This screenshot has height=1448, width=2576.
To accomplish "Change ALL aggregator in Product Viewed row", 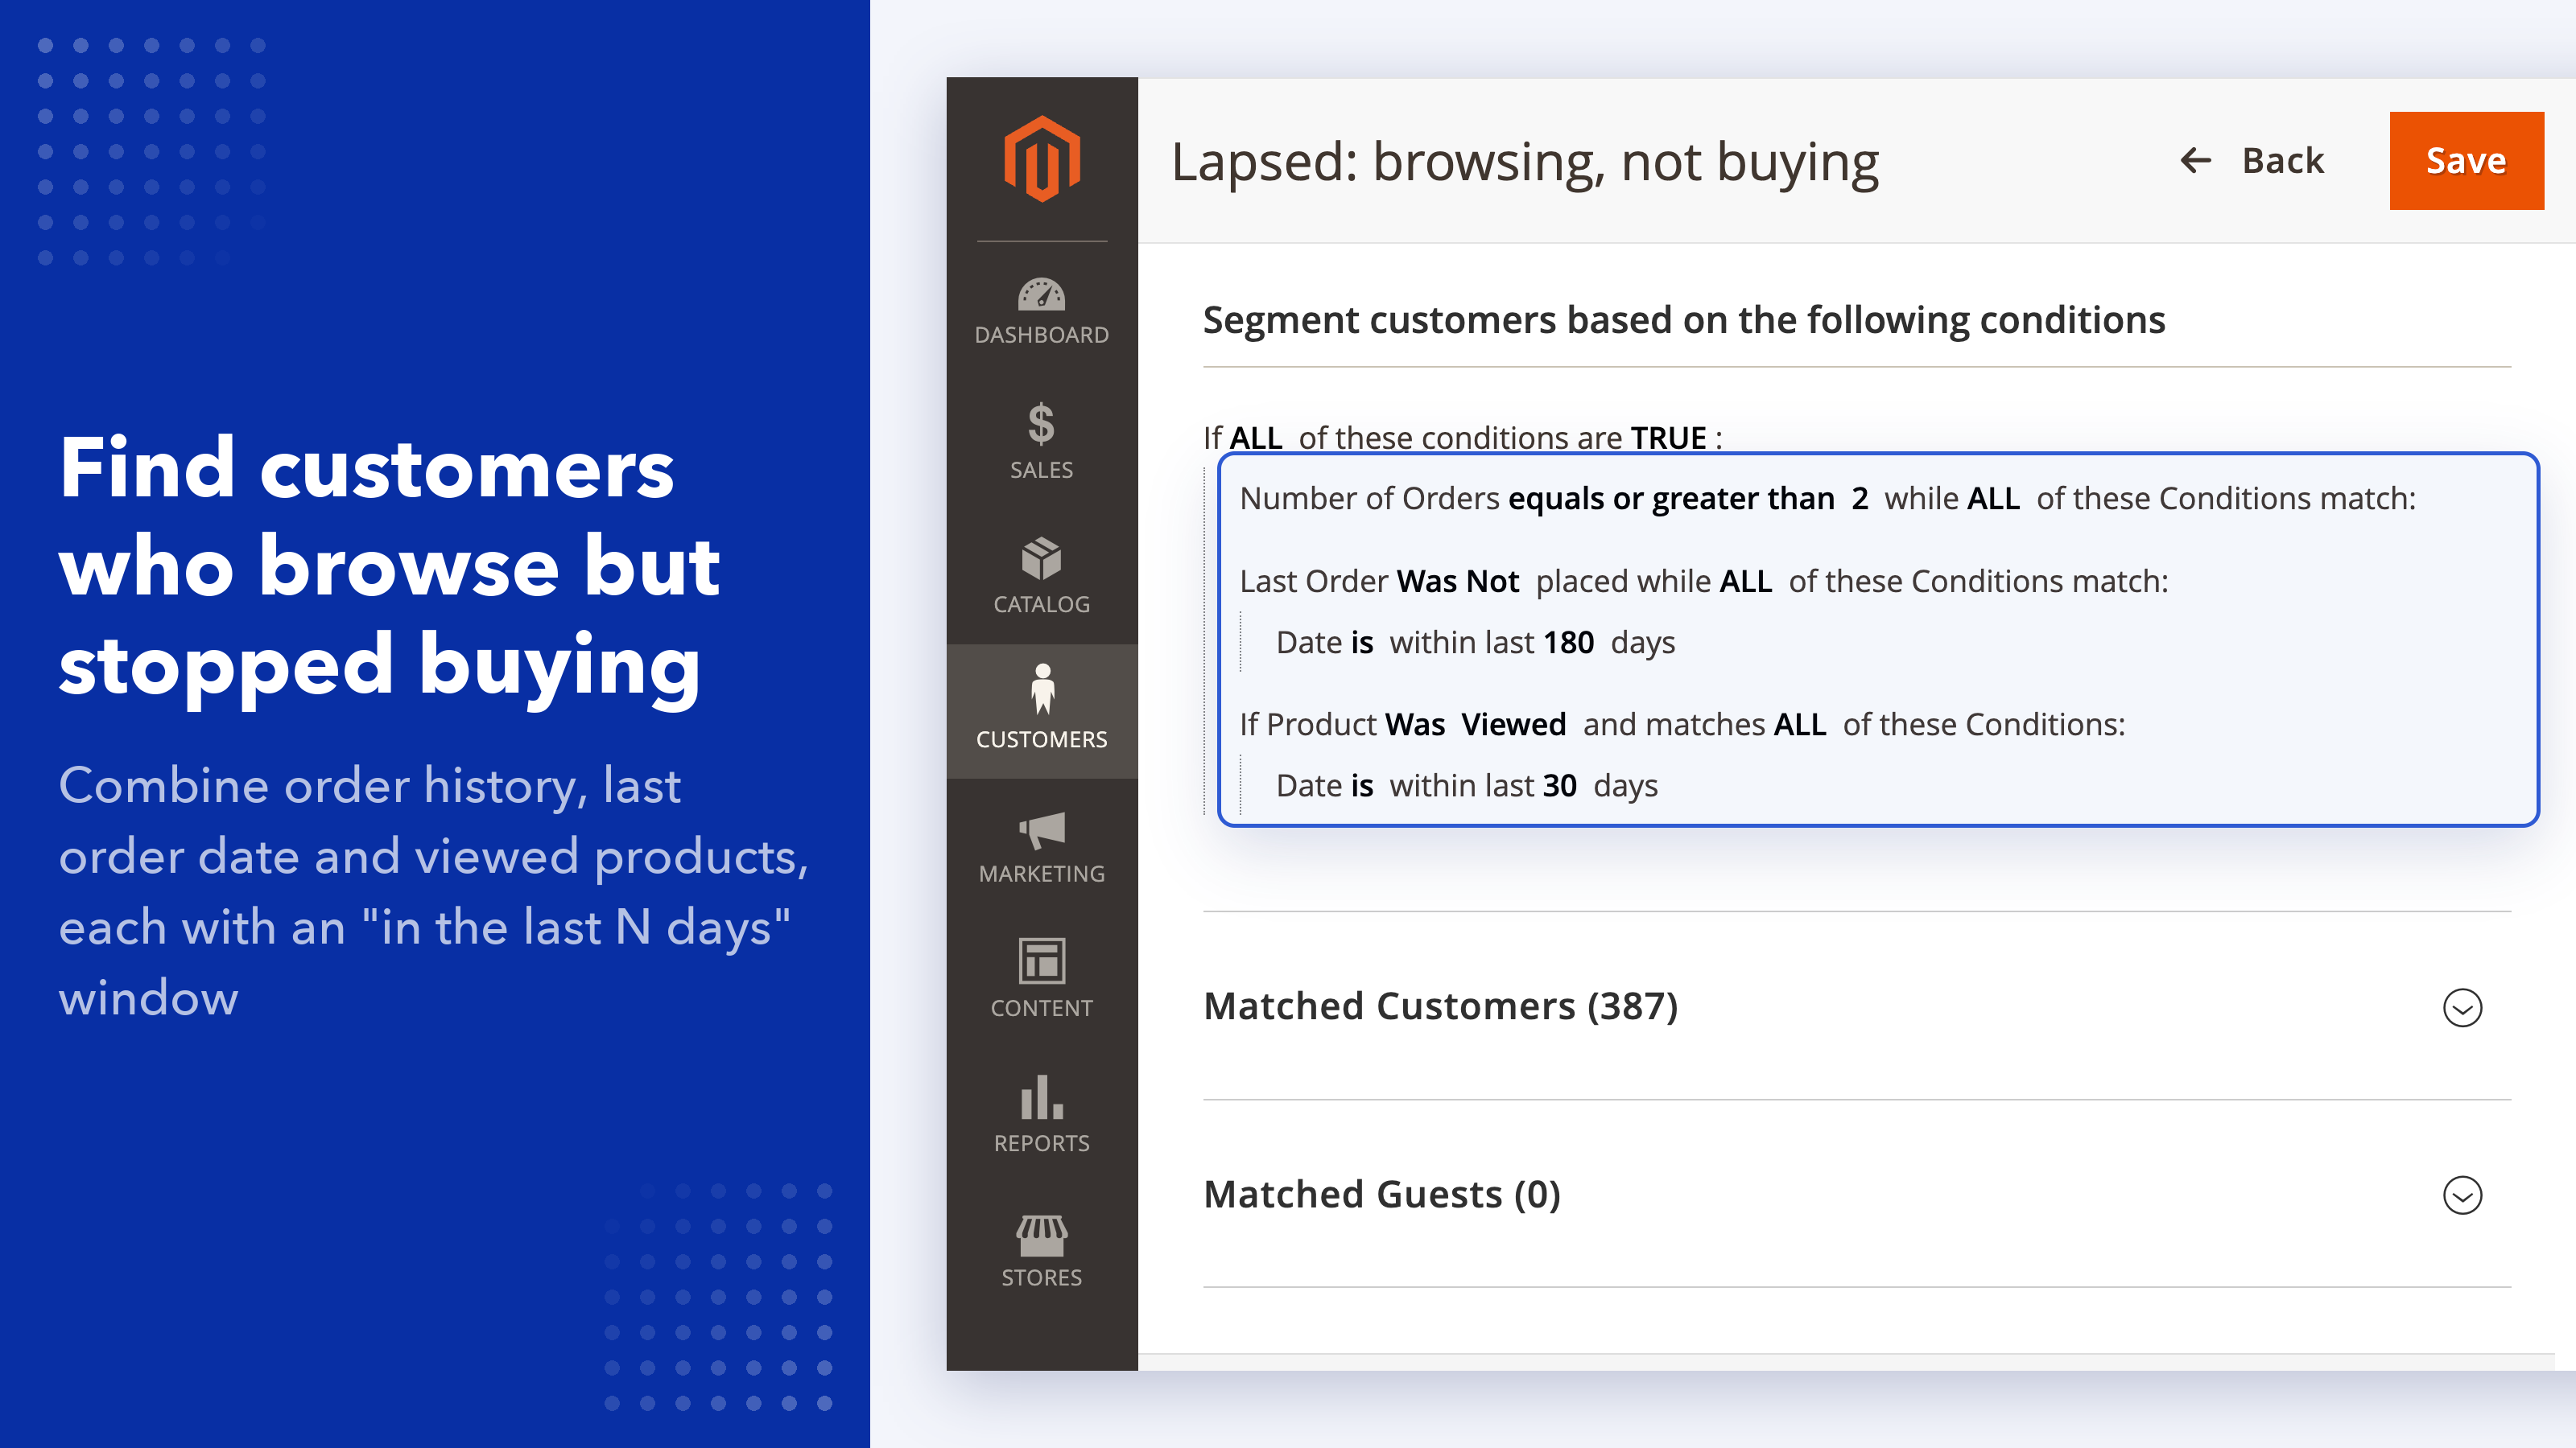I will (x=1799, y=723).
